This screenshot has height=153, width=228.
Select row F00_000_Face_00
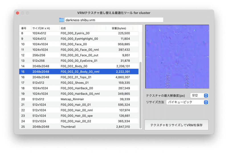pyautogui.click(x=79, y=44)
